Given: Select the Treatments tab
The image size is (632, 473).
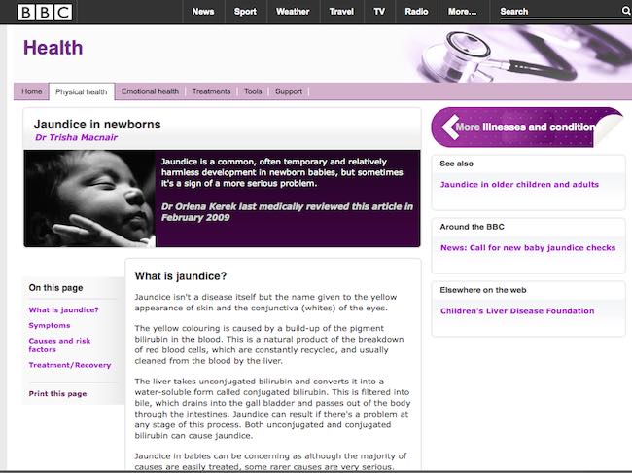Looking at the screenshot, I should pyautogui.click(x=211, y=91).
